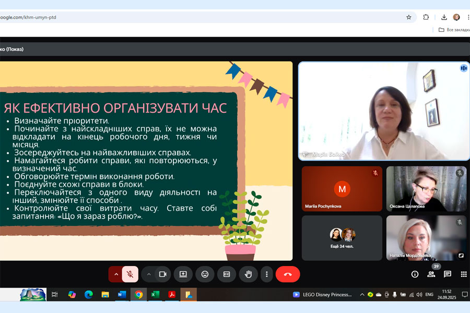The height and width of the screenshot is (313, 470).
Task: Raise your hand in the meeting
Action: tap(248, 274)
